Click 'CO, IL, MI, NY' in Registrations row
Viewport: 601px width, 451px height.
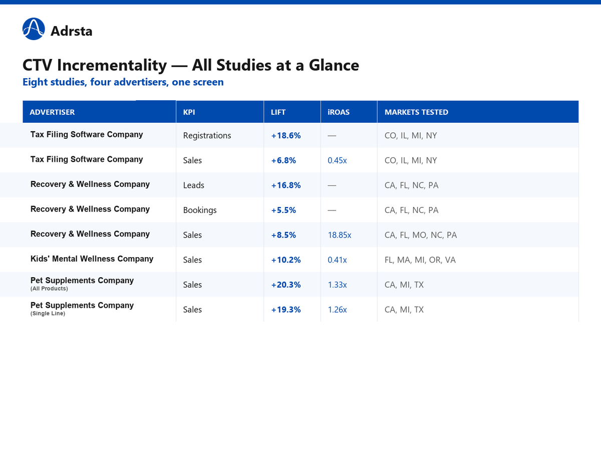click(x=411, y=135)
